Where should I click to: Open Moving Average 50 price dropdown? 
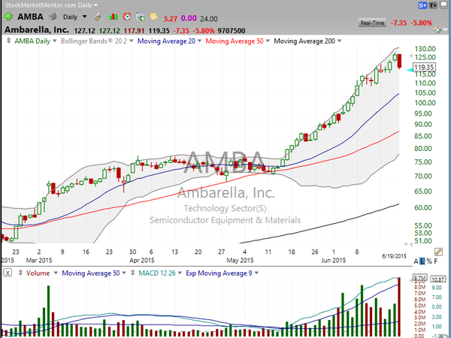click(268, 41)
